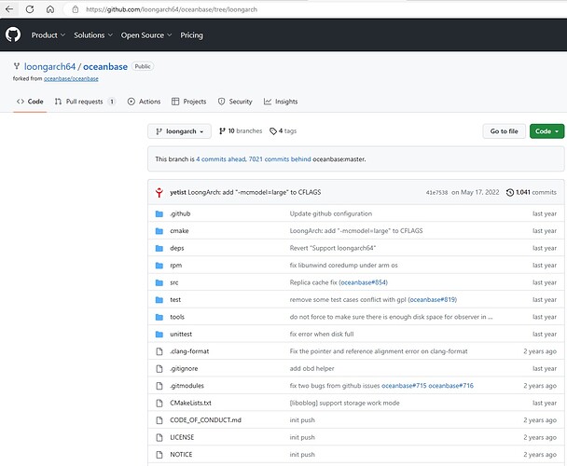View the 10 branches link
The height and width of the screenshot is (466, 567).
[241, 130]
